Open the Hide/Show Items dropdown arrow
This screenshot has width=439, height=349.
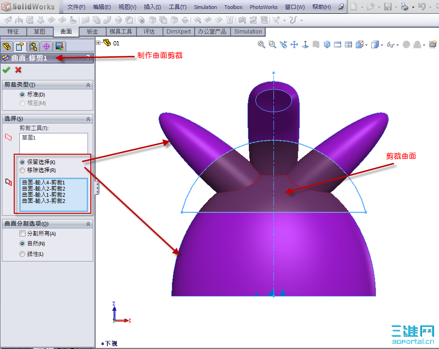pyautogui.click(x=397, y=45)
